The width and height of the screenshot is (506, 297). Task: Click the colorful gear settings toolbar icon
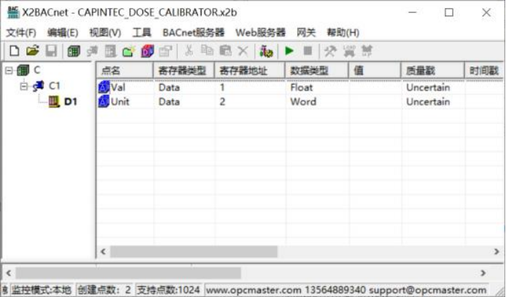[267, 51]
